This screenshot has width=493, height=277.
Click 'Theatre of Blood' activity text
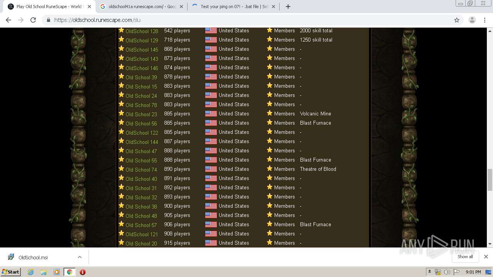[x=318, y=169]
